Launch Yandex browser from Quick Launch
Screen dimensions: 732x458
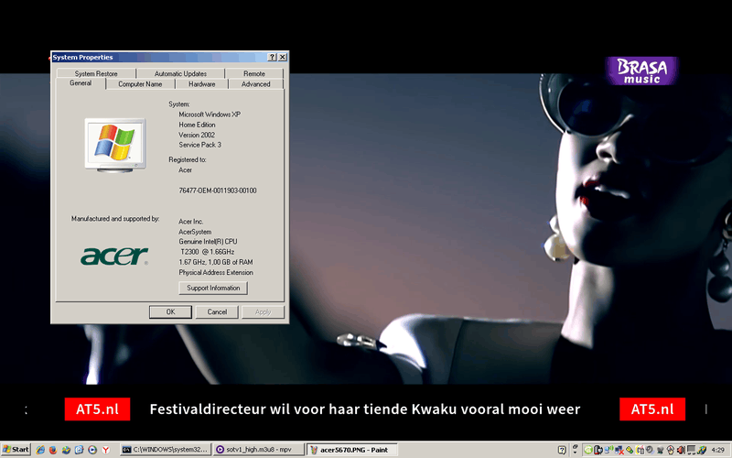(105, 450)
